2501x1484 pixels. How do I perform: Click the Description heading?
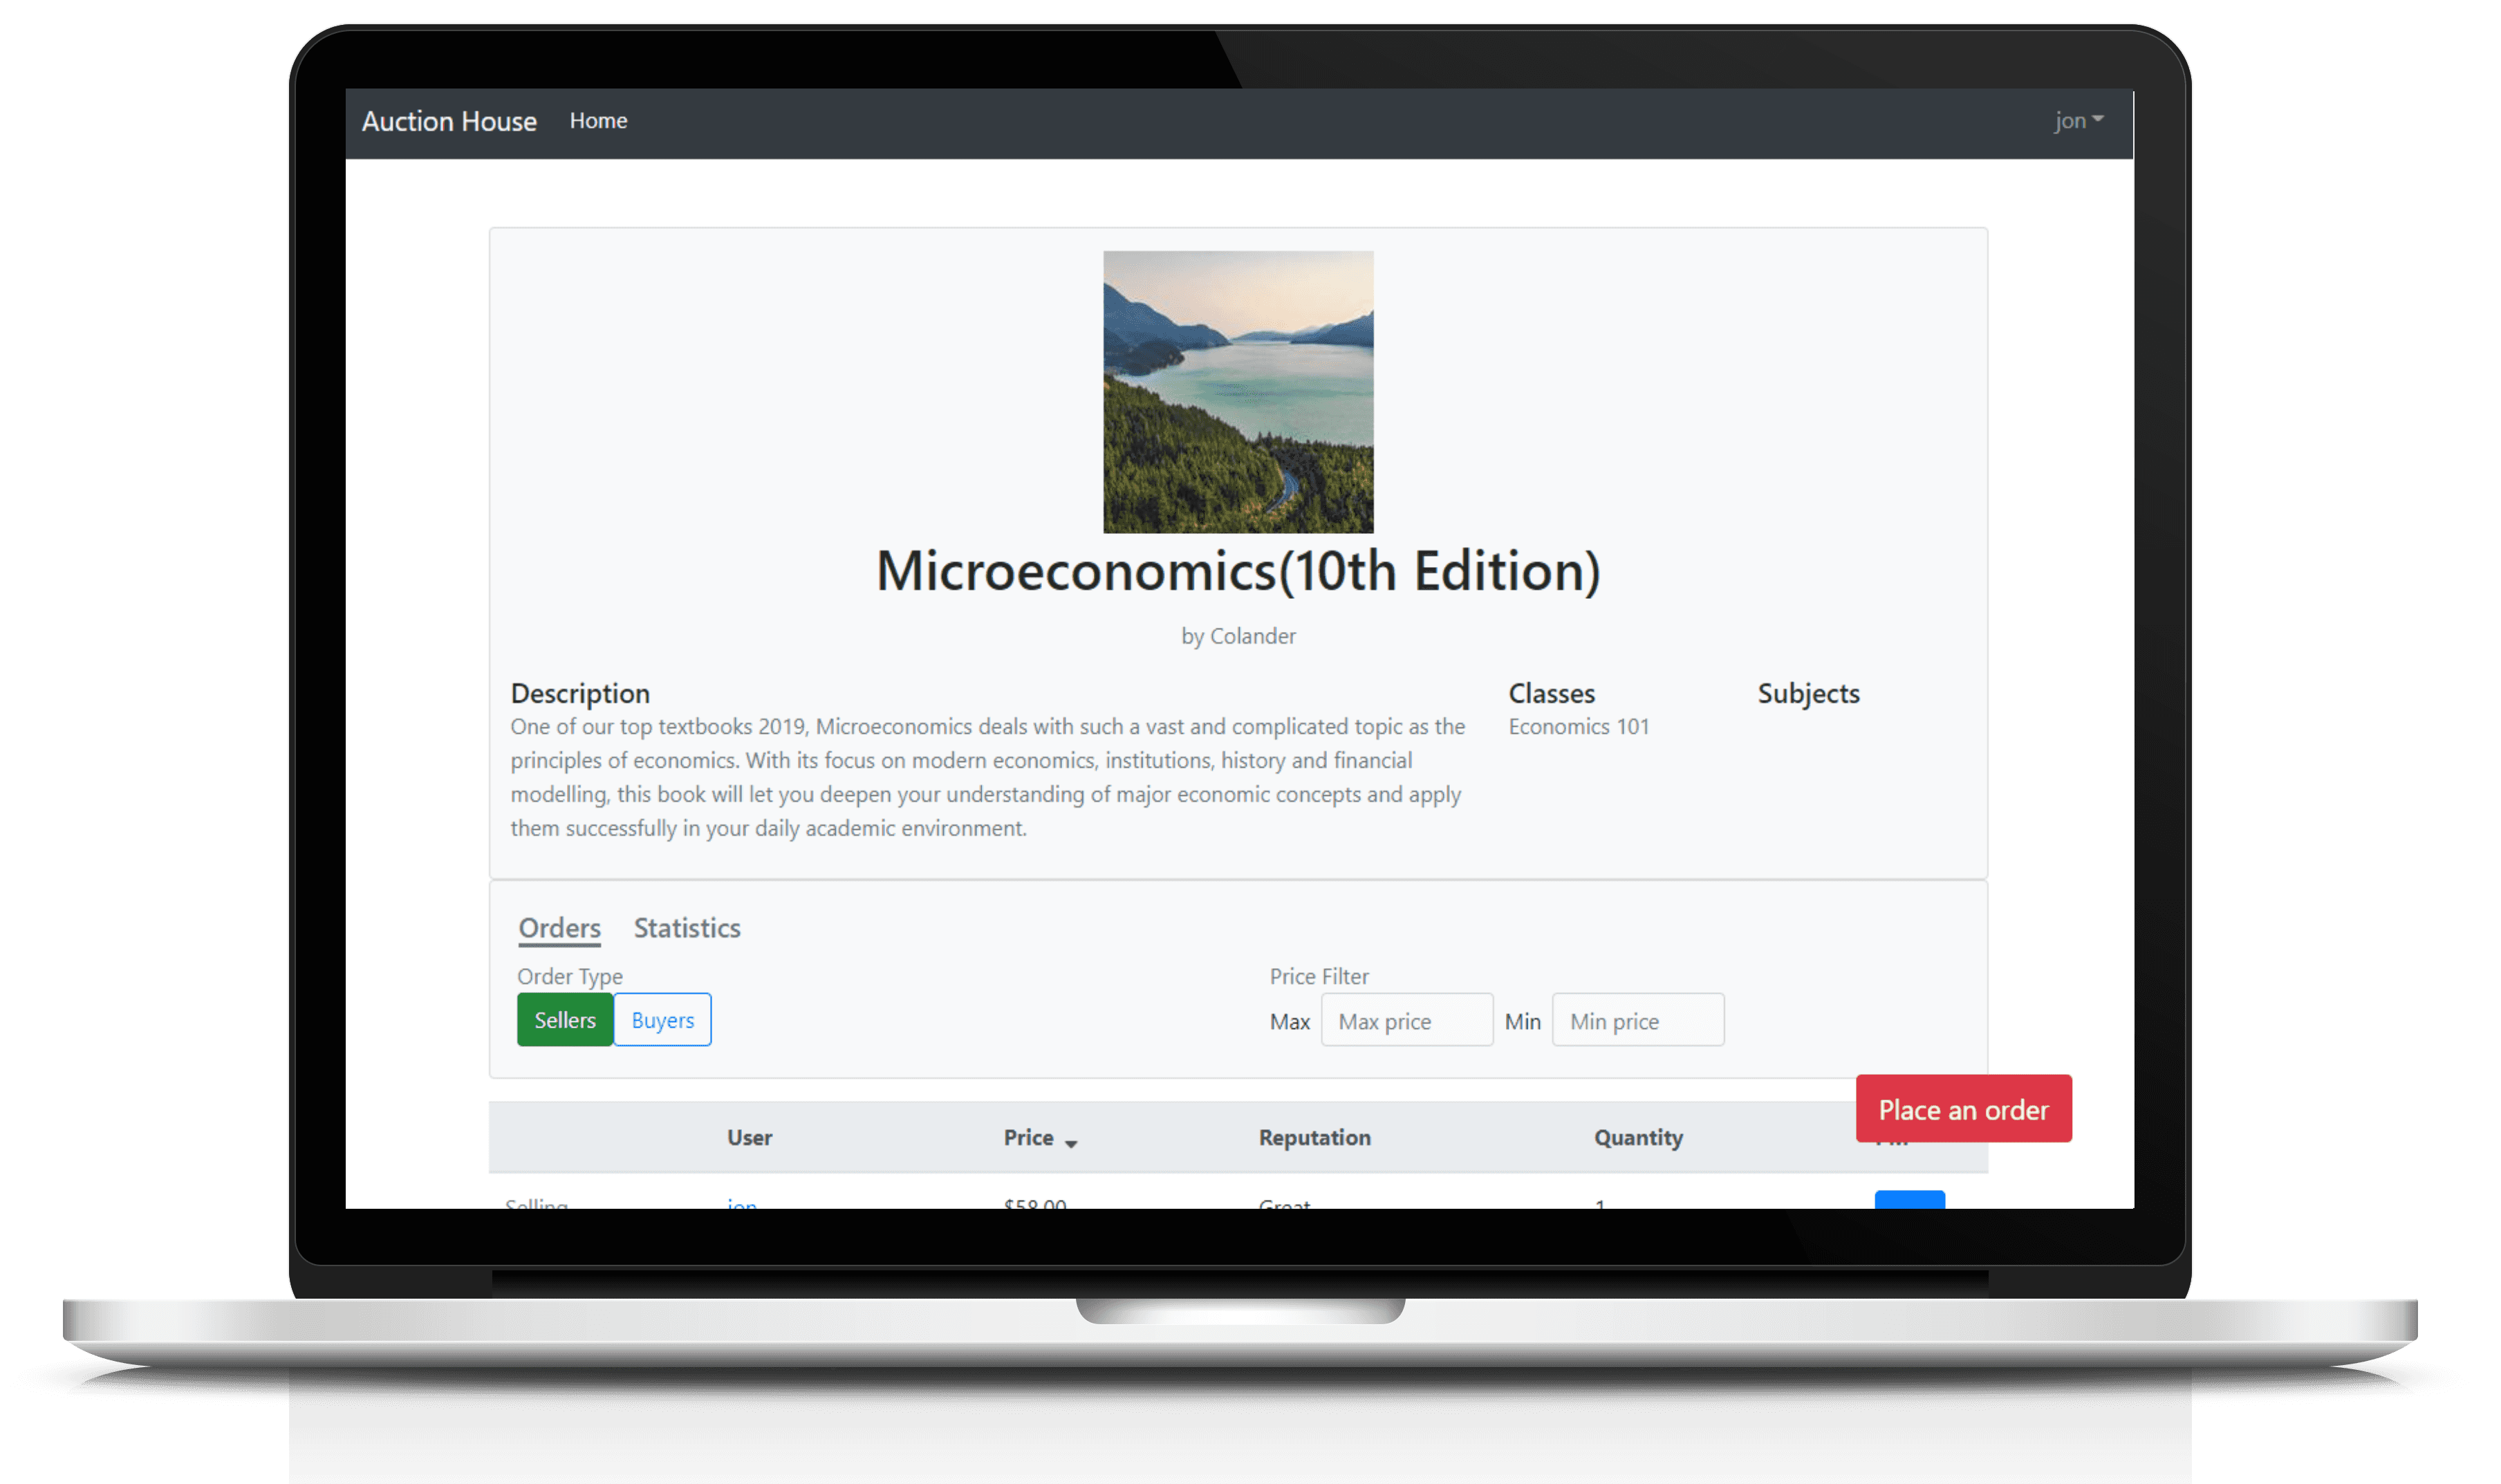[x=579, y=693]
